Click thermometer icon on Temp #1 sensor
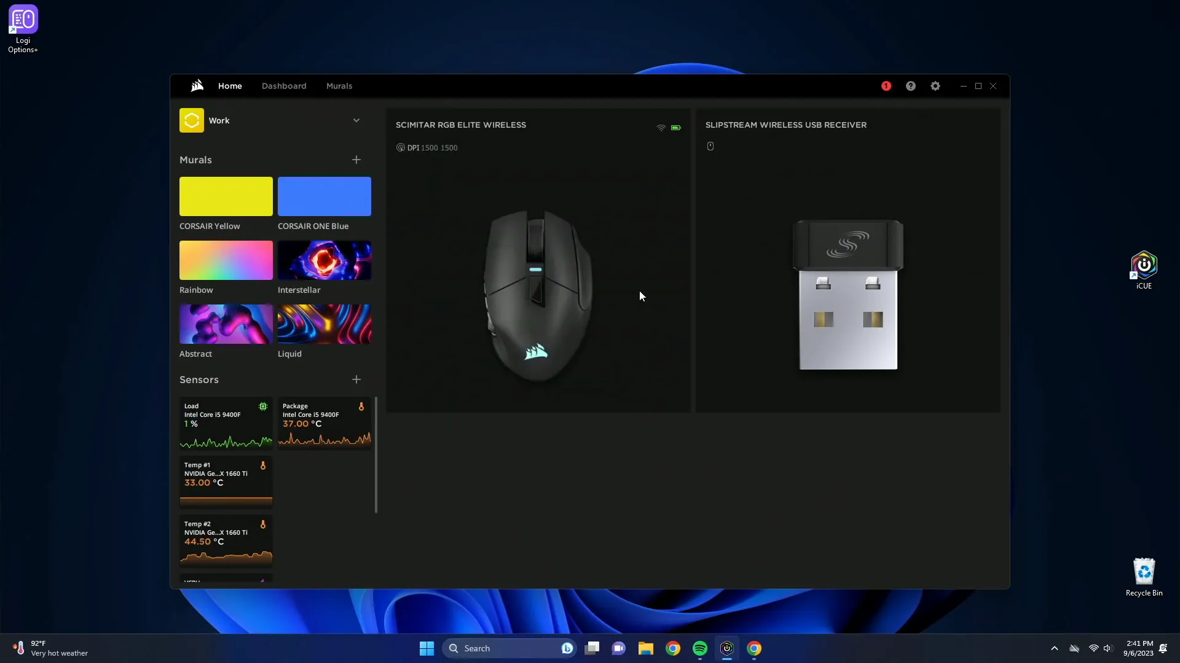 263,465
